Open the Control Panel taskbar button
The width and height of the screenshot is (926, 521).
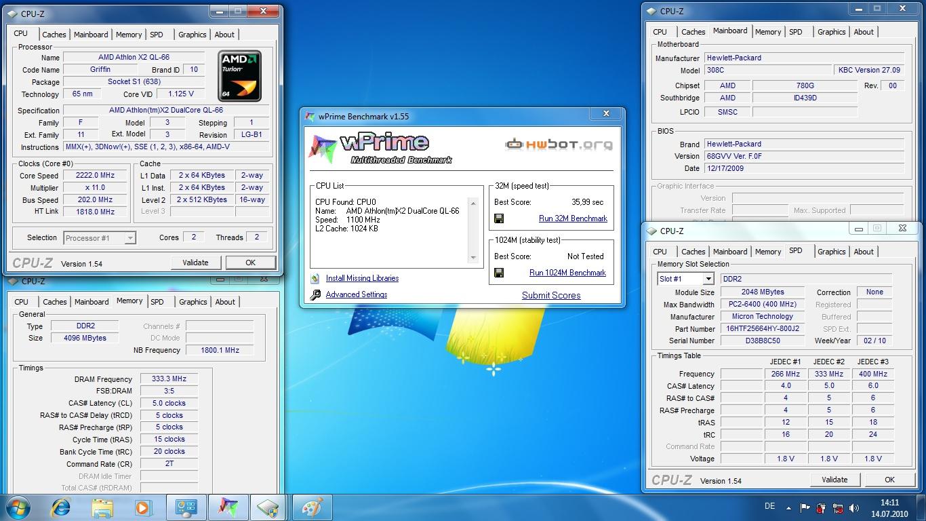[186, 507]
